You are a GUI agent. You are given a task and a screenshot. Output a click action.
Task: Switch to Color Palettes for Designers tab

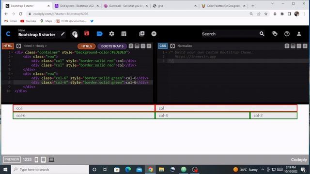[x=223, y=6]
